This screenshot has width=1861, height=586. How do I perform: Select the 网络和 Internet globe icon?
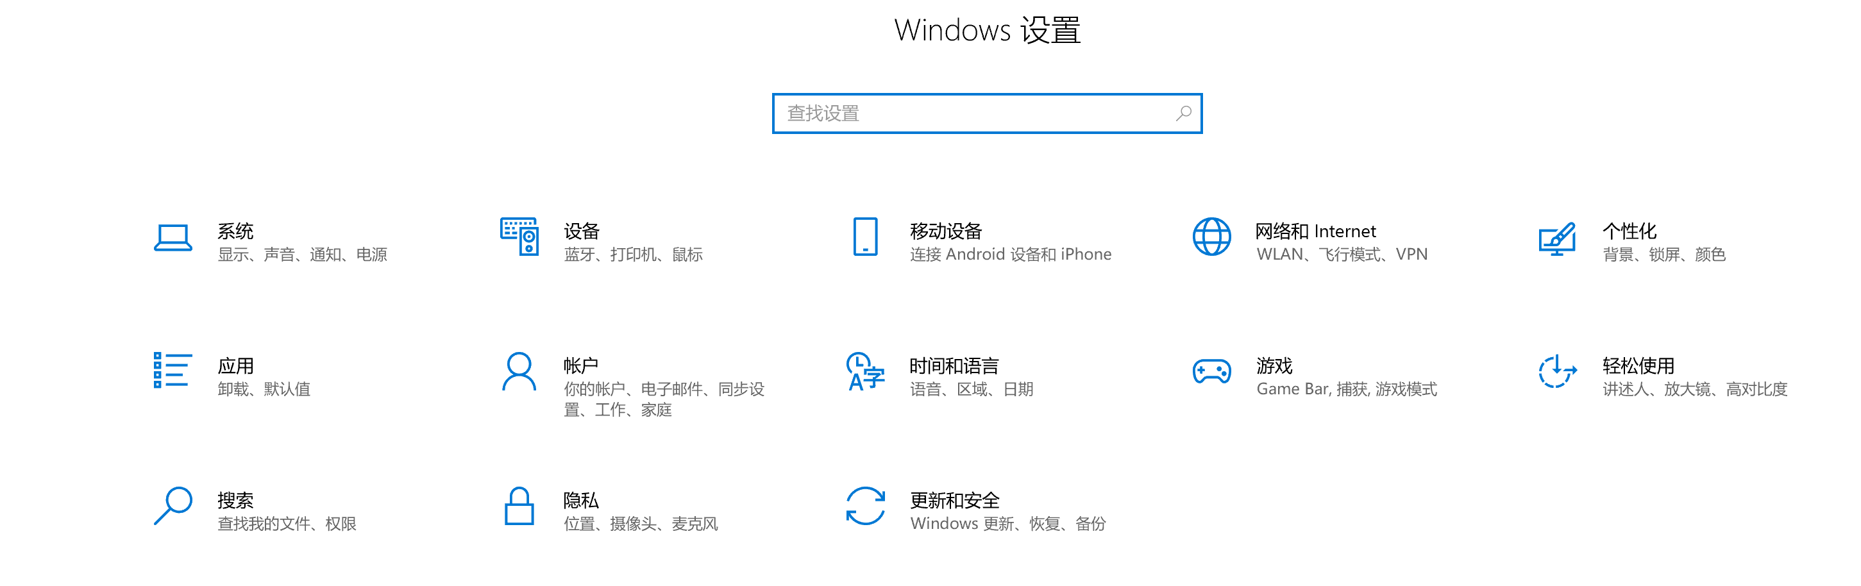1211,237
